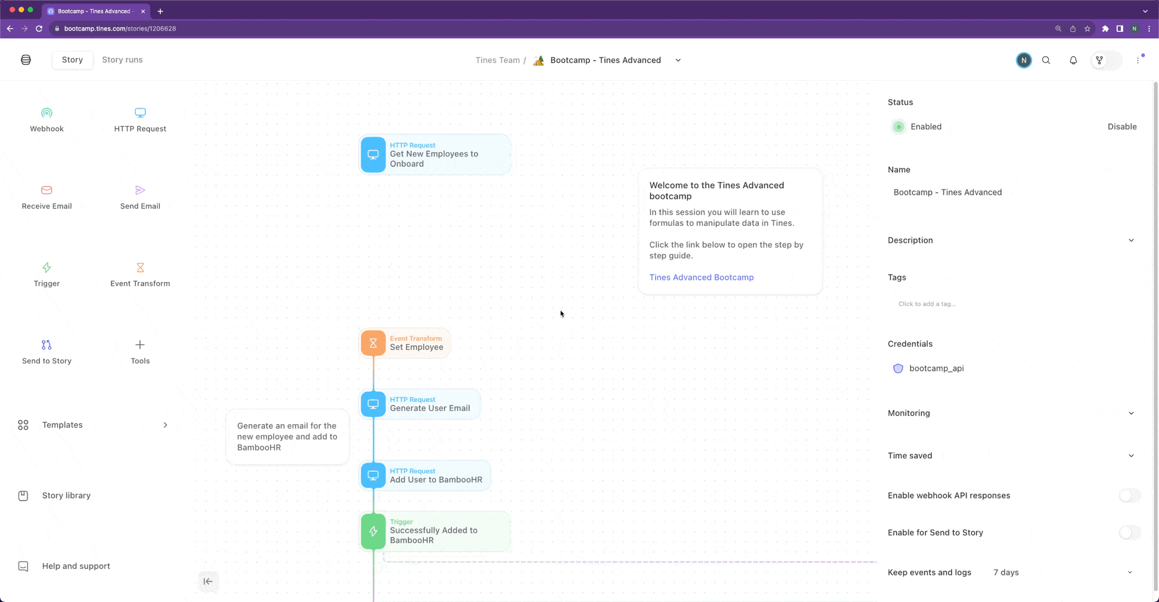
Task: Open the browser tab list chevron
Action: pos(1145,11)
